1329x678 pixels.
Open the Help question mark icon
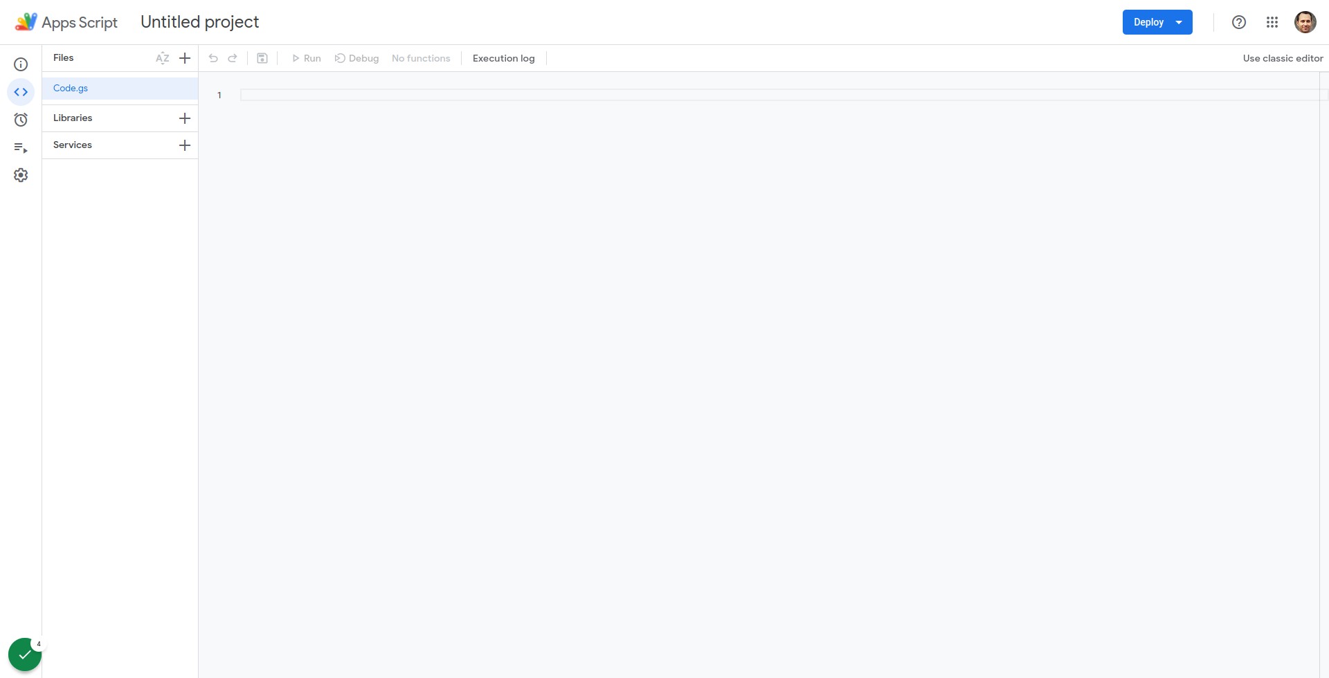pyautogui.click(x=1239, y=22)
